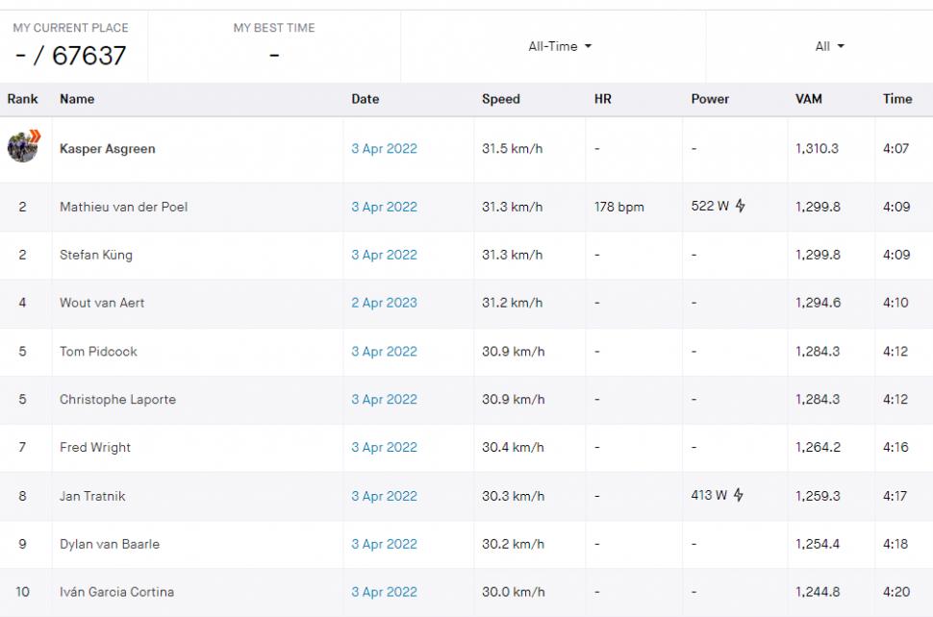Open Fred Wright's 3 Apr 2022 activity
Viewport: 933px width, 617px height.
coord(384,447)
